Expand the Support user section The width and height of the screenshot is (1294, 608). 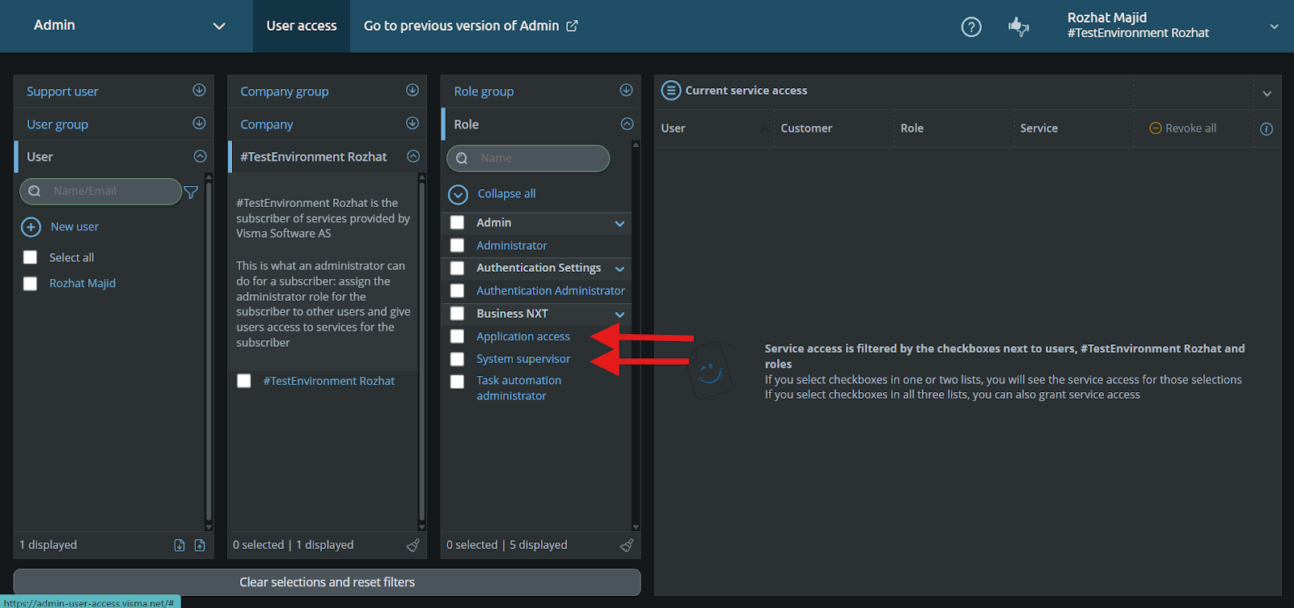[x=199, y=91]
